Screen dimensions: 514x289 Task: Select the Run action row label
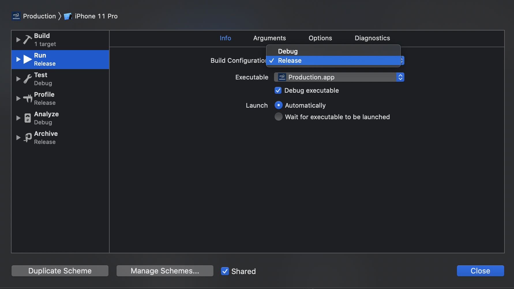[40, 55]
